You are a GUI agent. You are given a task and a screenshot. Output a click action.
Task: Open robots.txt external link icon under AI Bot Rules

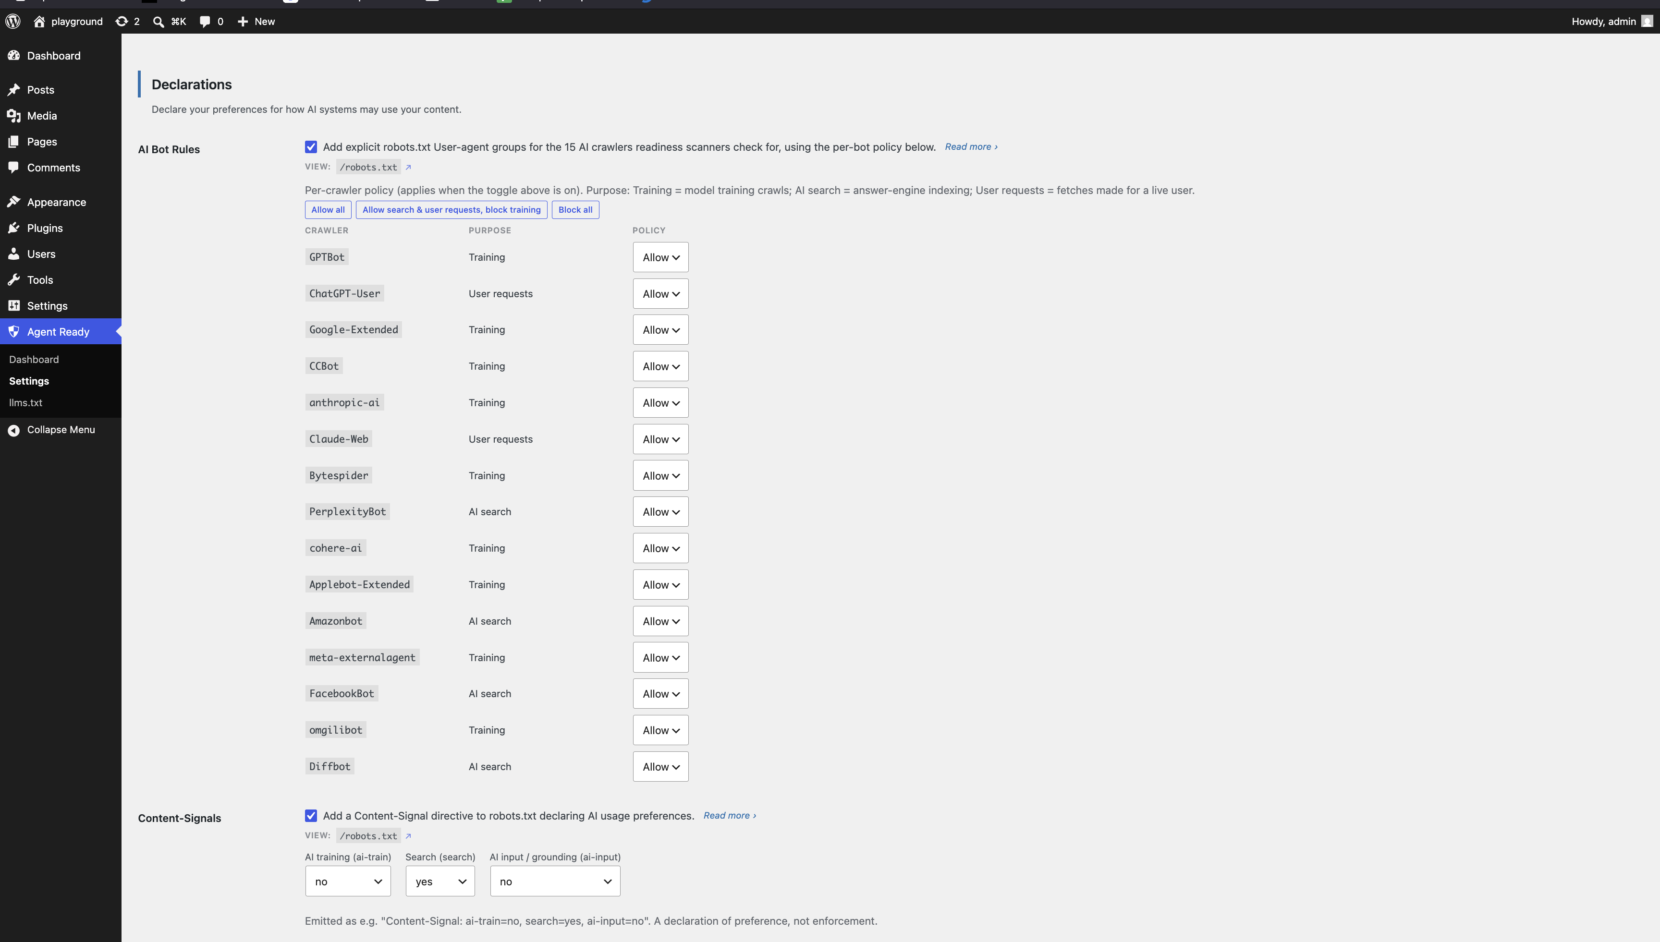pyautogui.click(x=408, y=167)
